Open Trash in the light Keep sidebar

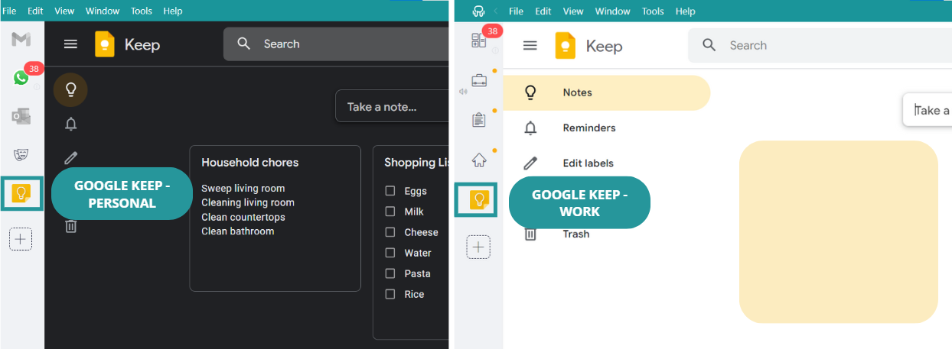pos(575,234)
